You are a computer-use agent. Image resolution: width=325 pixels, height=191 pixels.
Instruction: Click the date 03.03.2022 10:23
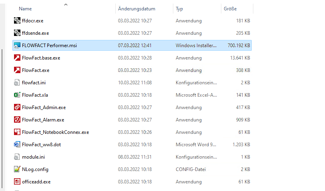pos(135,70)
